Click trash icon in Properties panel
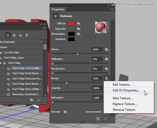This screenshot has width=157, height=128. coord(105,119)
